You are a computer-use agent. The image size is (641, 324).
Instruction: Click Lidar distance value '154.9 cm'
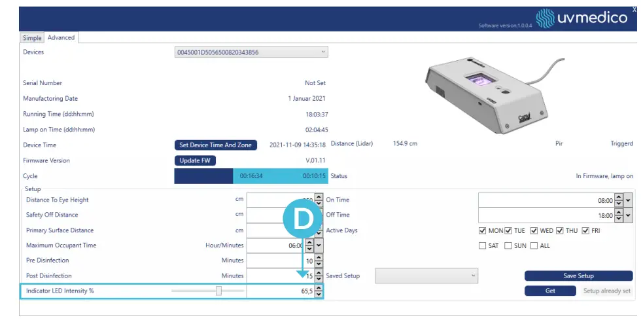click(405, 143)
